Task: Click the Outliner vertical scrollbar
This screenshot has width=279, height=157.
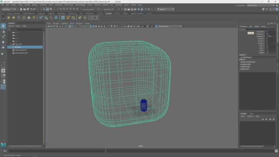Action: click(44, 87)
